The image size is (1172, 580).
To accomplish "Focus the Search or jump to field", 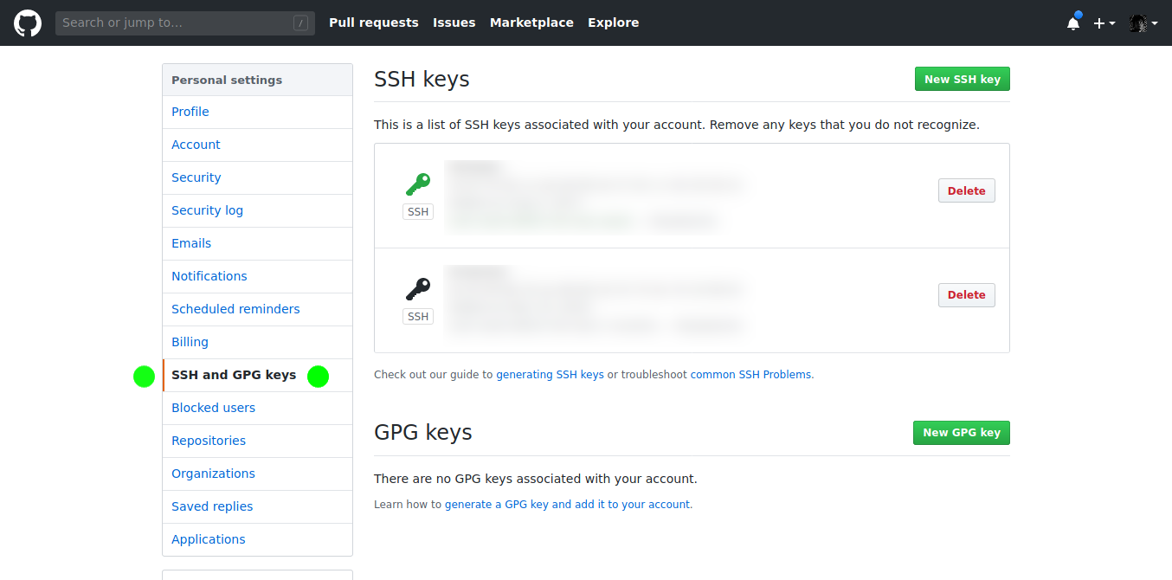I will [x=177, y=23].
